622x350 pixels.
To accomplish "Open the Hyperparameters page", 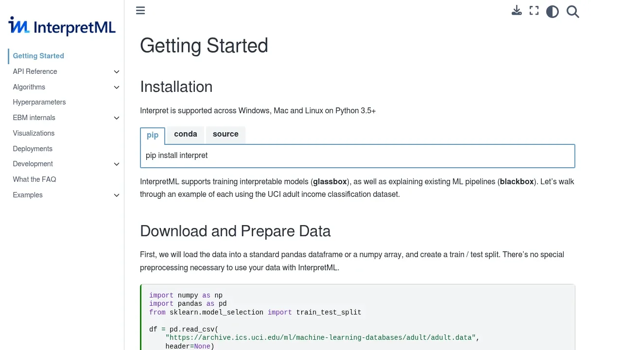I will pos(39,102).
